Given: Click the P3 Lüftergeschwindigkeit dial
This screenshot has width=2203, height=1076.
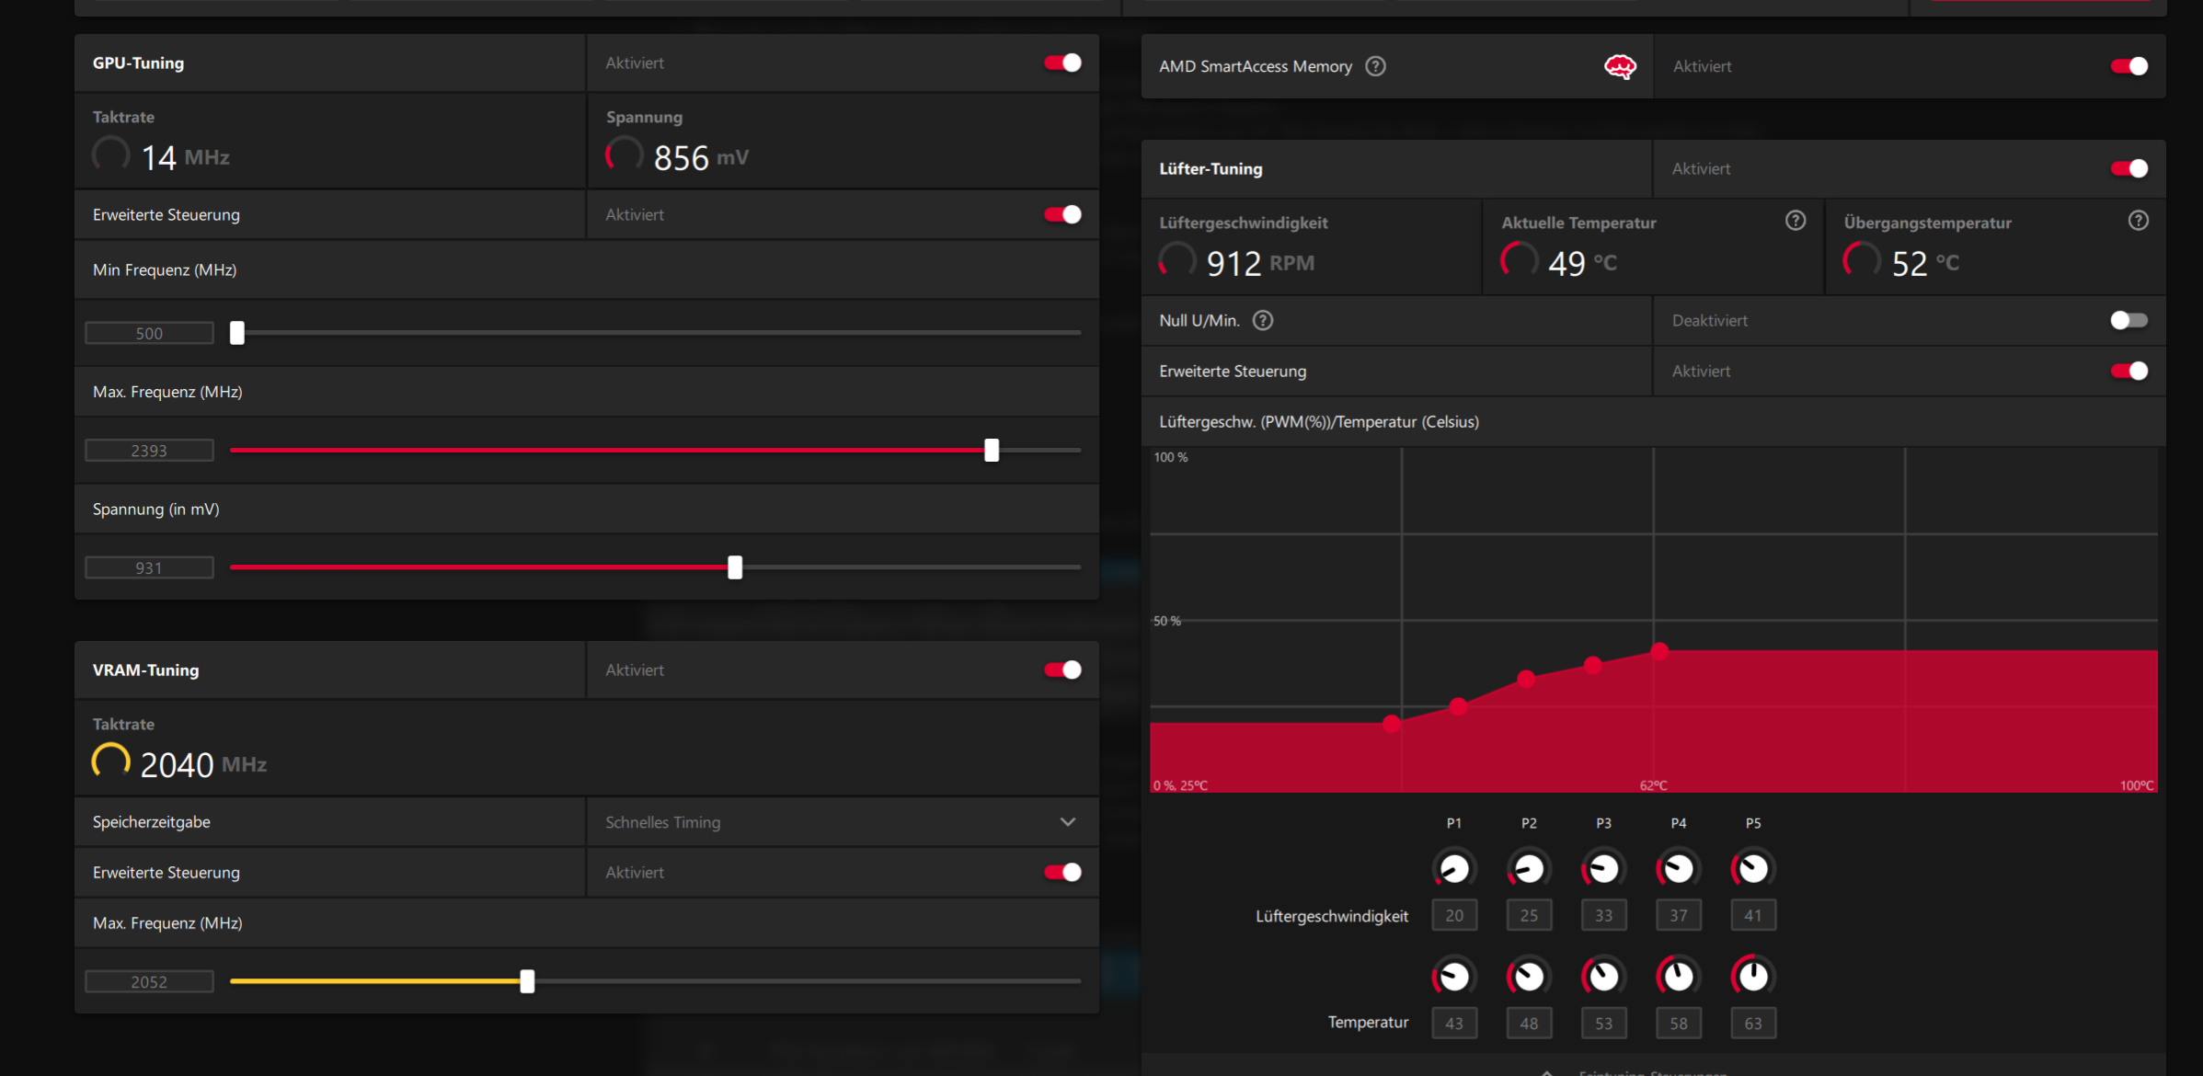Looking at the screenshot, I should pos(1603,868).
